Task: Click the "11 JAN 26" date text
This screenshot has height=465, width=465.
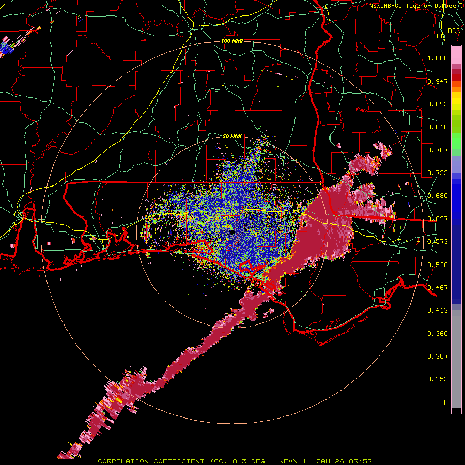Action: [x=324, y=461]
